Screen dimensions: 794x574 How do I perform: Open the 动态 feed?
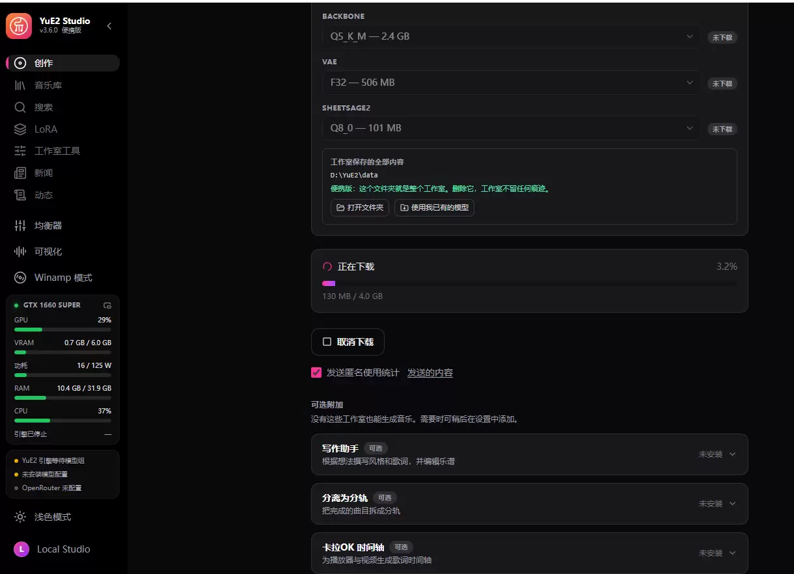click(x=62, y=195)
